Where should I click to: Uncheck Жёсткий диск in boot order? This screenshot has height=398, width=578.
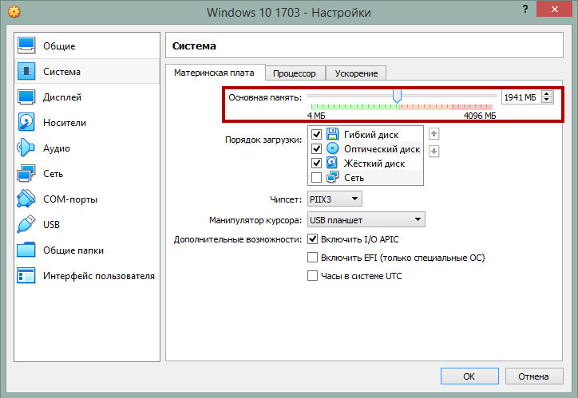pyautogui.click(x=316, y=163)
